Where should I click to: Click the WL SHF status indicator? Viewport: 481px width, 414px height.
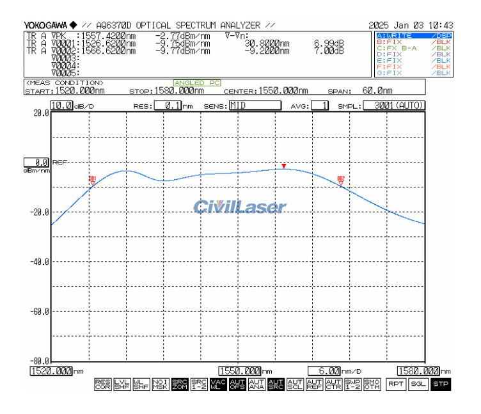click(x=141, y=384)
